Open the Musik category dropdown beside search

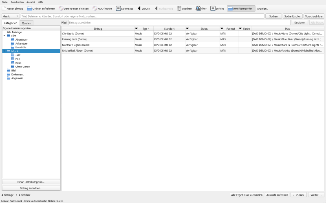click(x=11, y=16)
